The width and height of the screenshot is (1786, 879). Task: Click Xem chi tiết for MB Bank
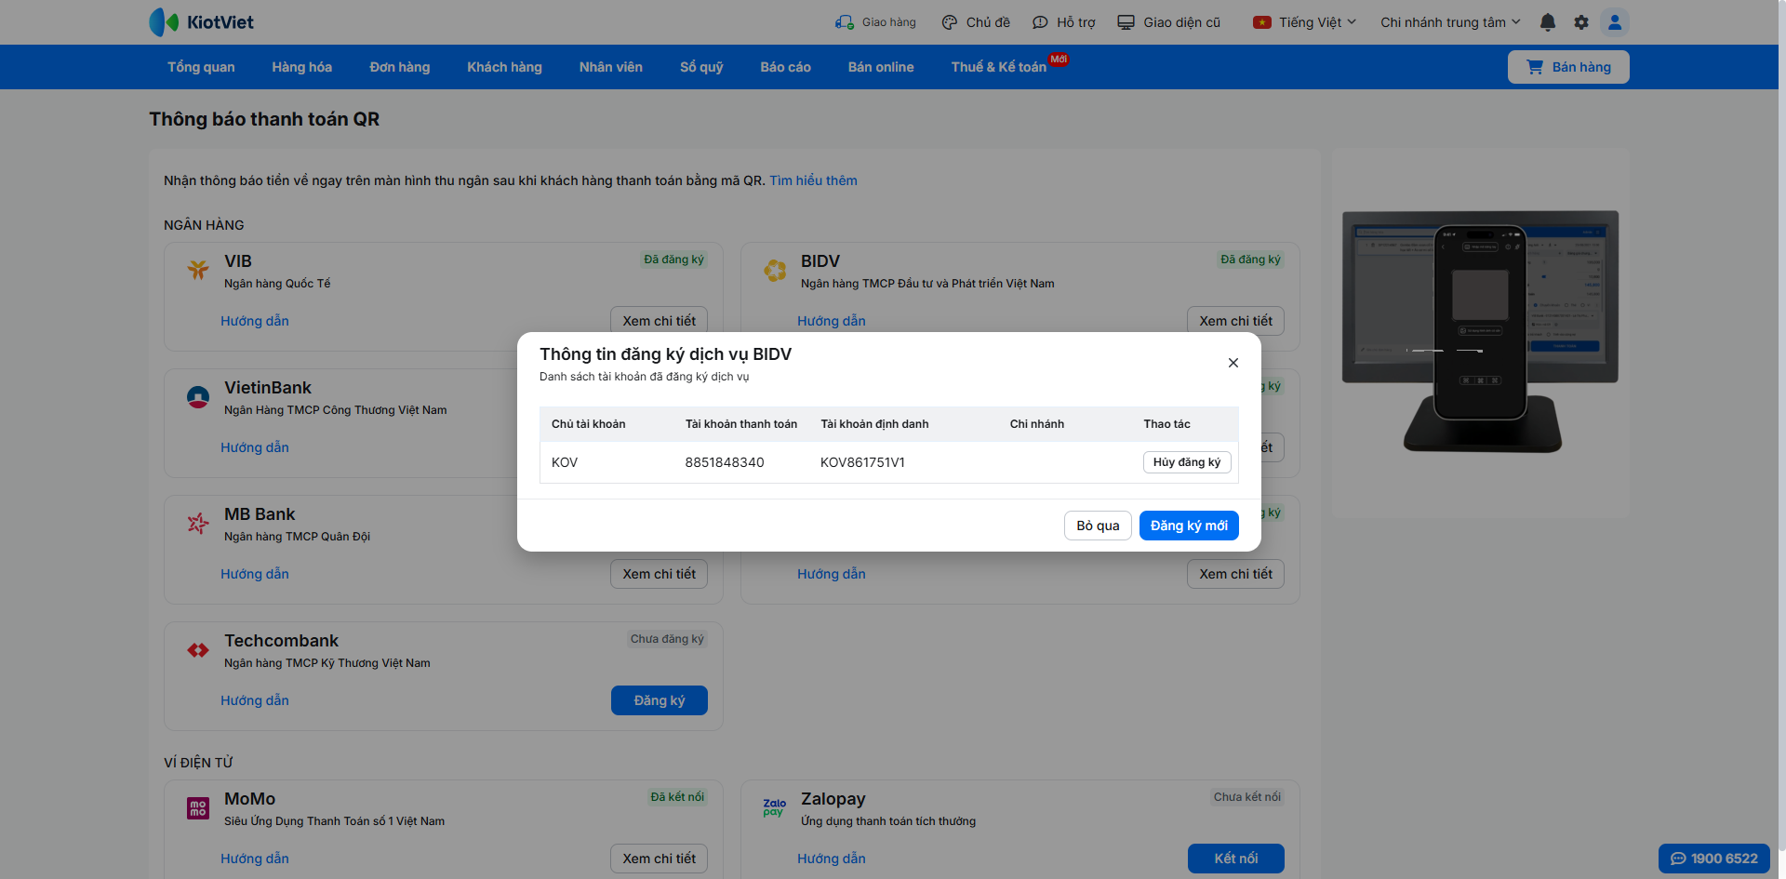click(x=660, y=574)
